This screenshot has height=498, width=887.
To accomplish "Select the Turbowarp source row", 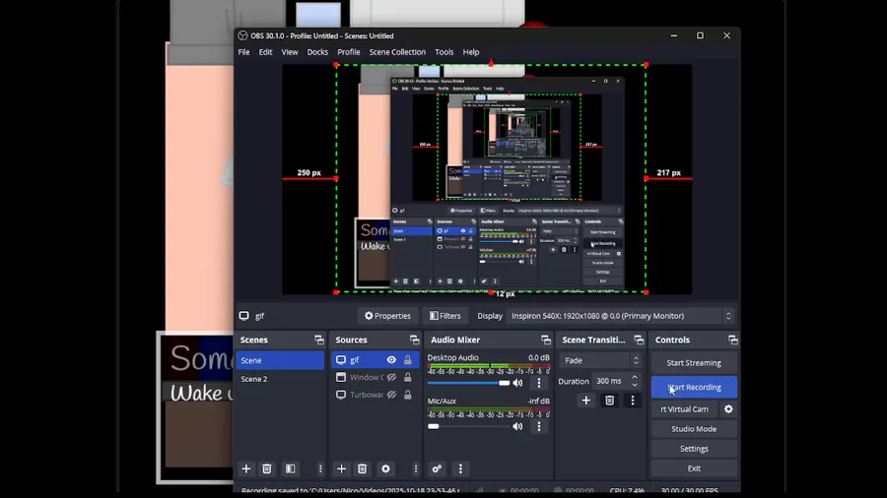I will 375,395.
